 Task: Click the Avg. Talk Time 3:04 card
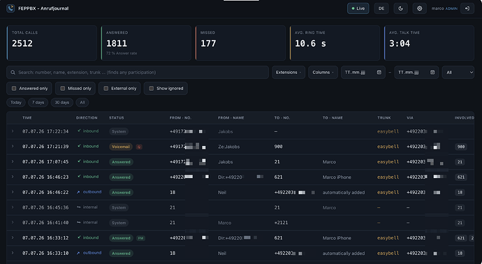[429, 43]
